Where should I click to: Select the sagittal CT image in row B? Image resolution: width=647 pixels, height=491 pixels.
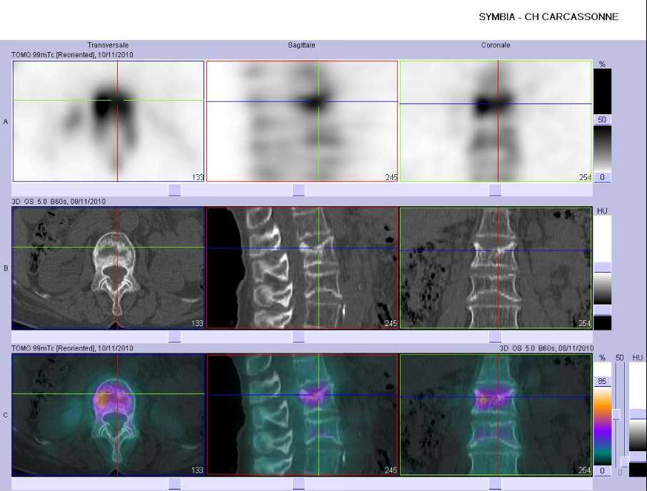click(302, 268)
